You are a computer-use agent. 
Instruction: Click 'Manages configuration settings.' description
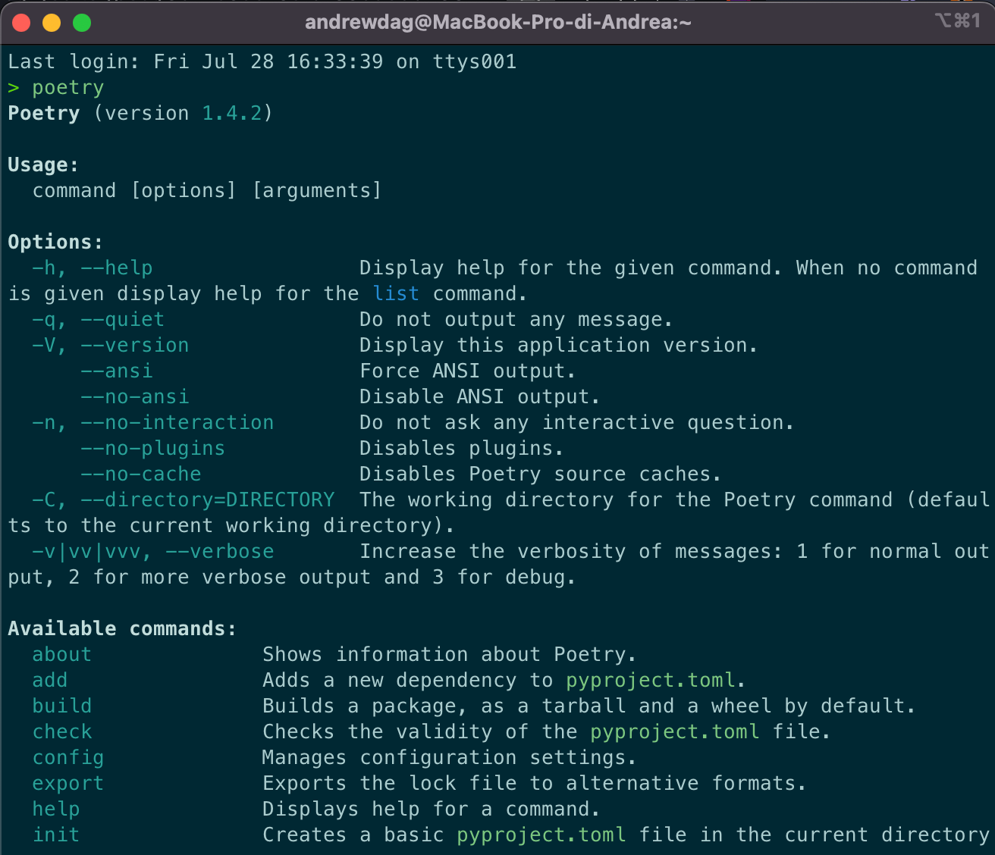(450, 757)
